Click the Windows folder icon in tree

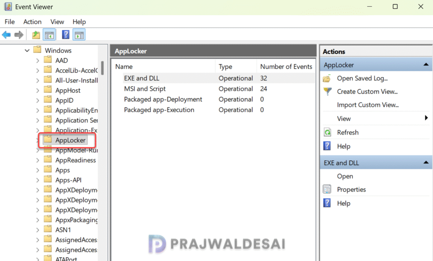pos(37,50)
